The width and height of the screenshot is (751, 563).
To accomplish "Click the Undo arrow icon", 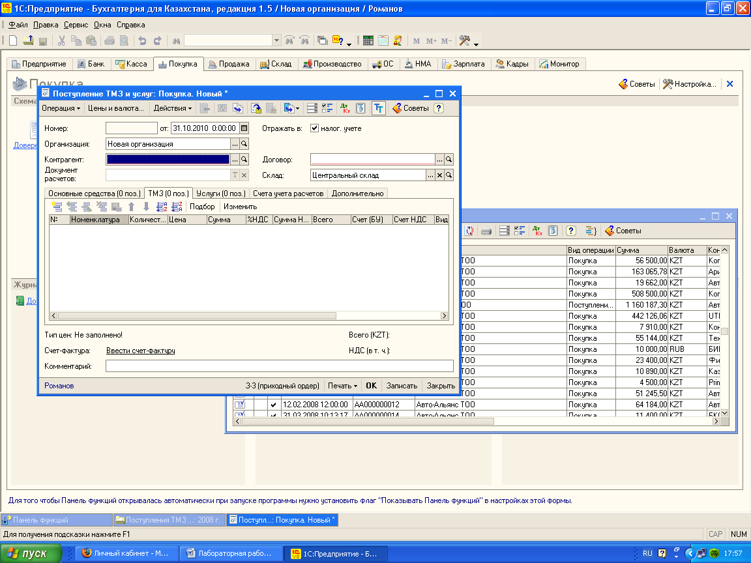I will [142, 40].
